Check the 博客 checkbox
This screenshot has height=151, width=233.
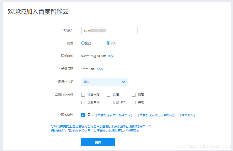point(134,95)
